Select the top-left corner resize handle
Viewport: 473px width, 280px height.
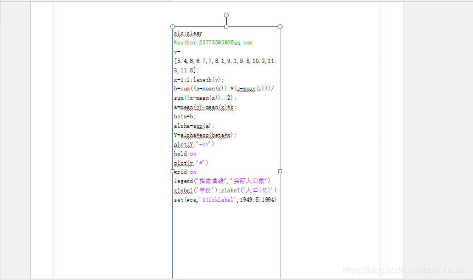pyautogui.click(x=173, y=26)
